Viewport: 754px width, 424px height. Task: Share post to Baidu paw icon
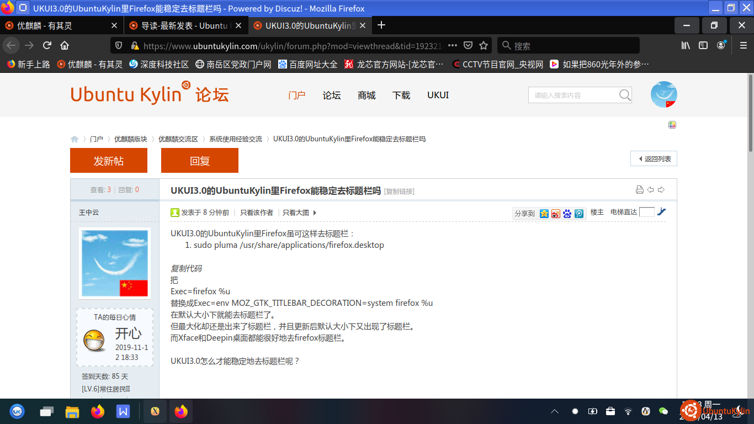click(x=567, y=213)
